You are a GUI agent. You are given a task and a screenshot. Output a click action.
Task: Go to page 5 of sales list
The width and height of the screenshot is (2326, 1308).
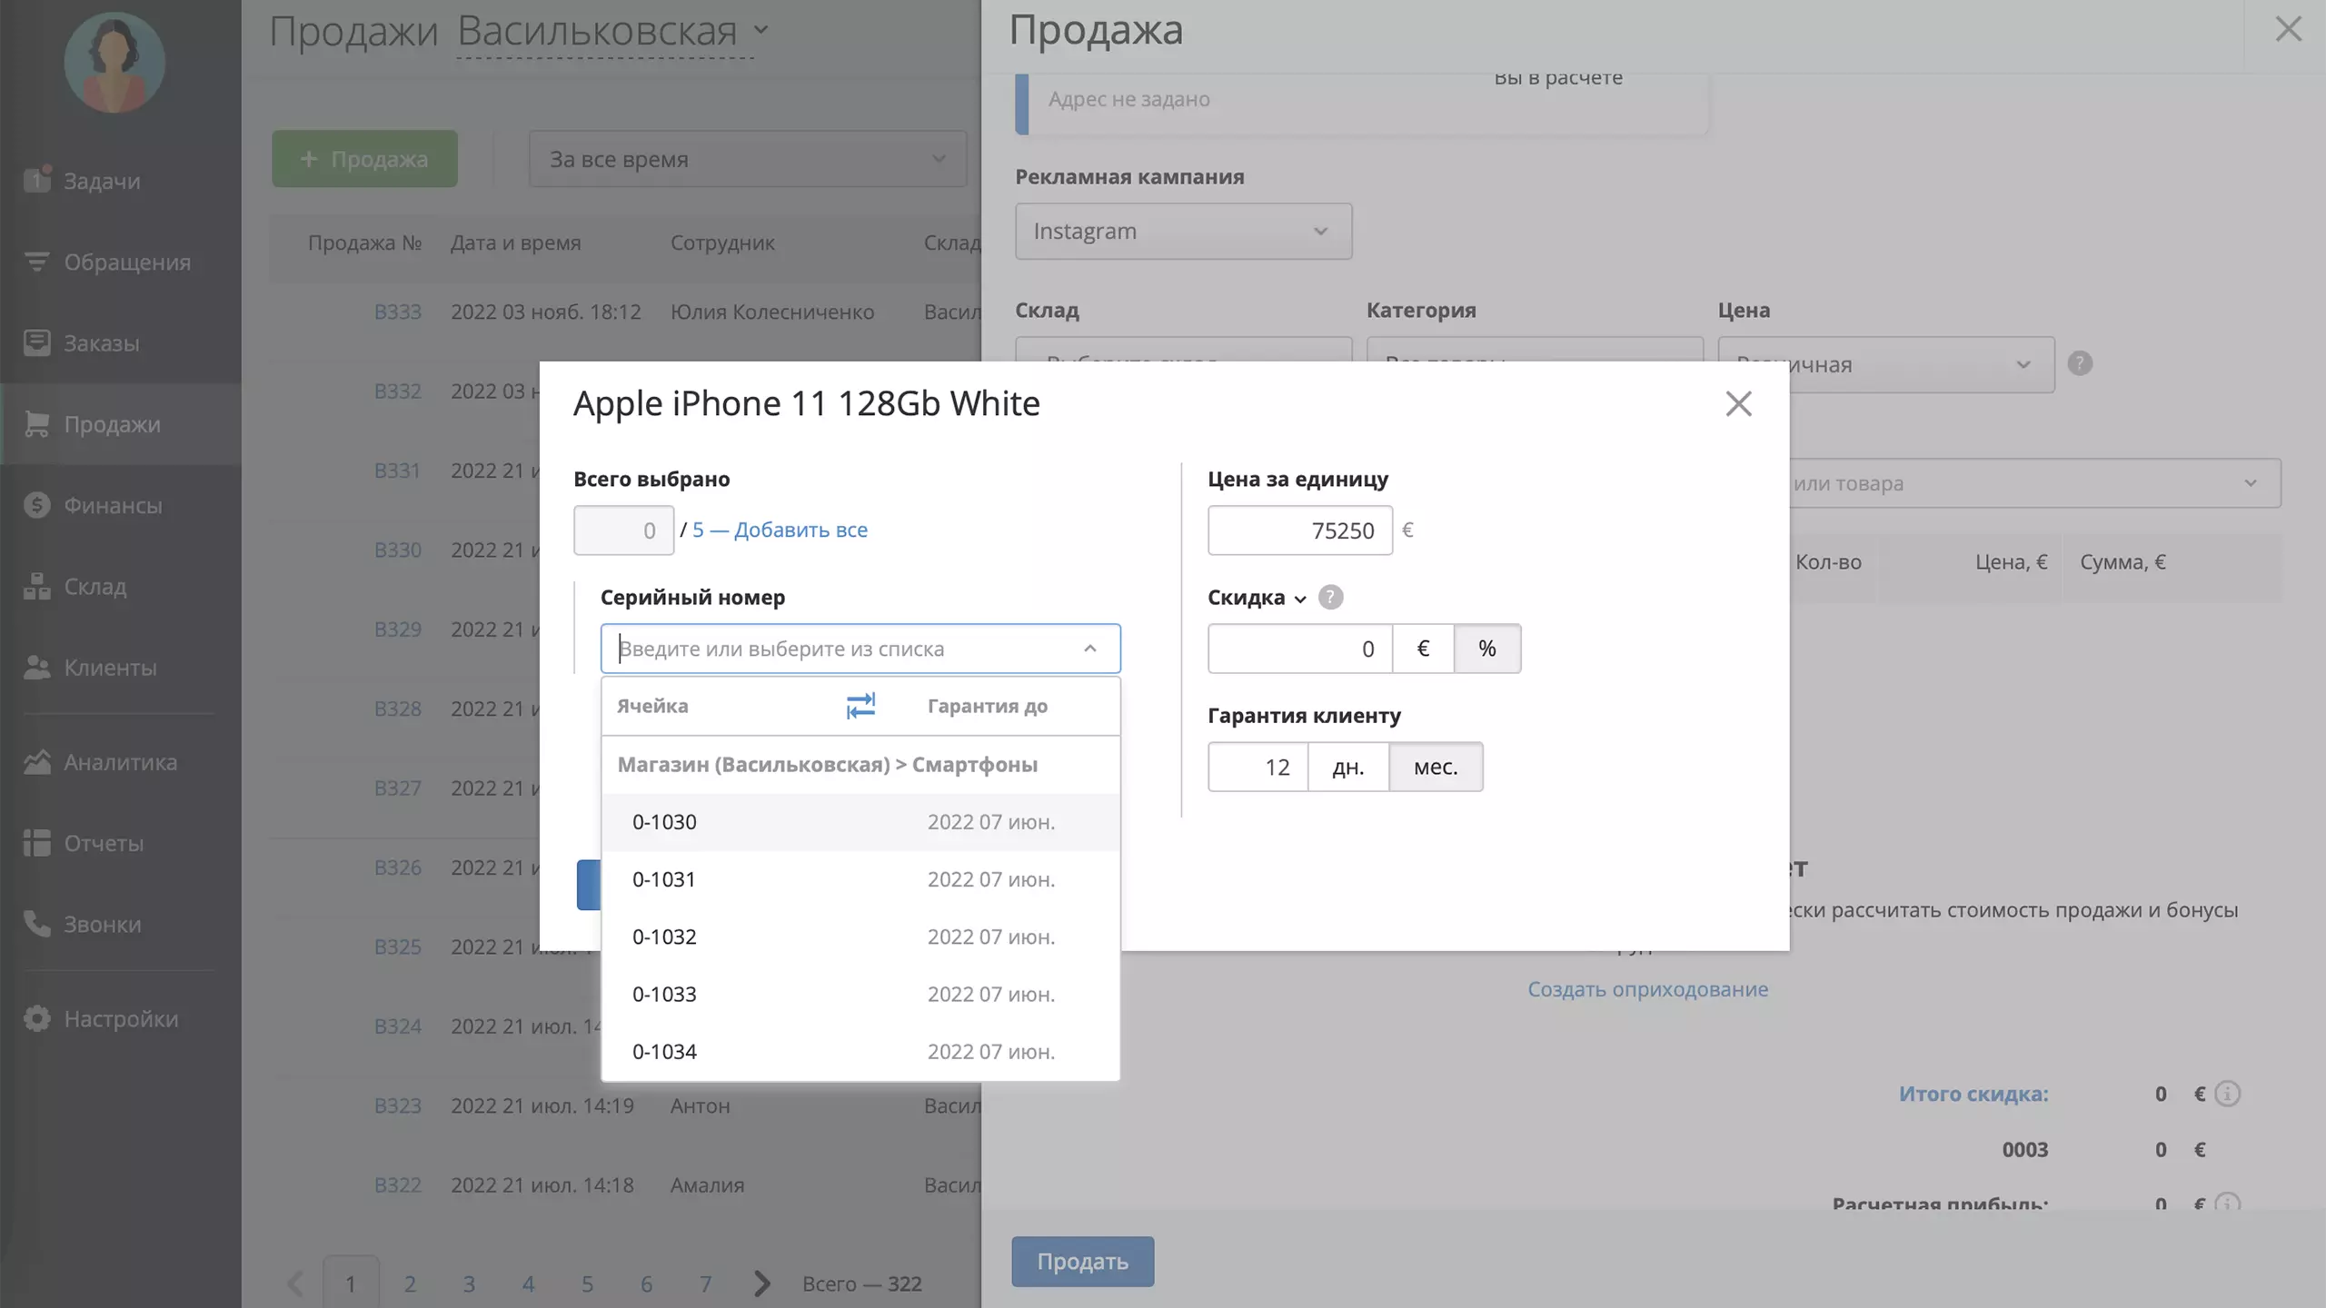pyautogui.click(x=587, y=1283)
